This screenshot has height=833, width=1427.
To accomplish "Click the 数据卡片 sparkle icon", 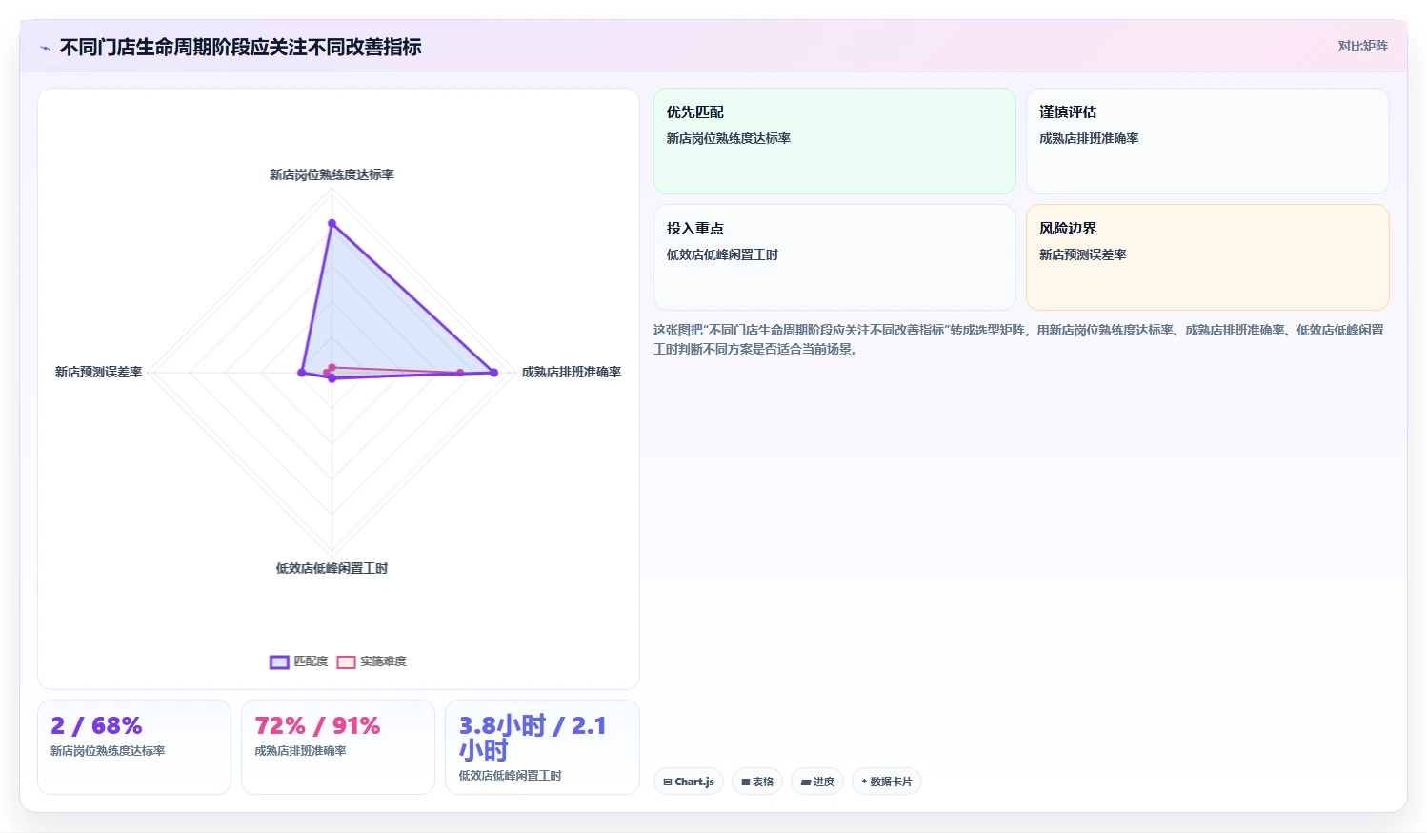I will click(864, 782).
